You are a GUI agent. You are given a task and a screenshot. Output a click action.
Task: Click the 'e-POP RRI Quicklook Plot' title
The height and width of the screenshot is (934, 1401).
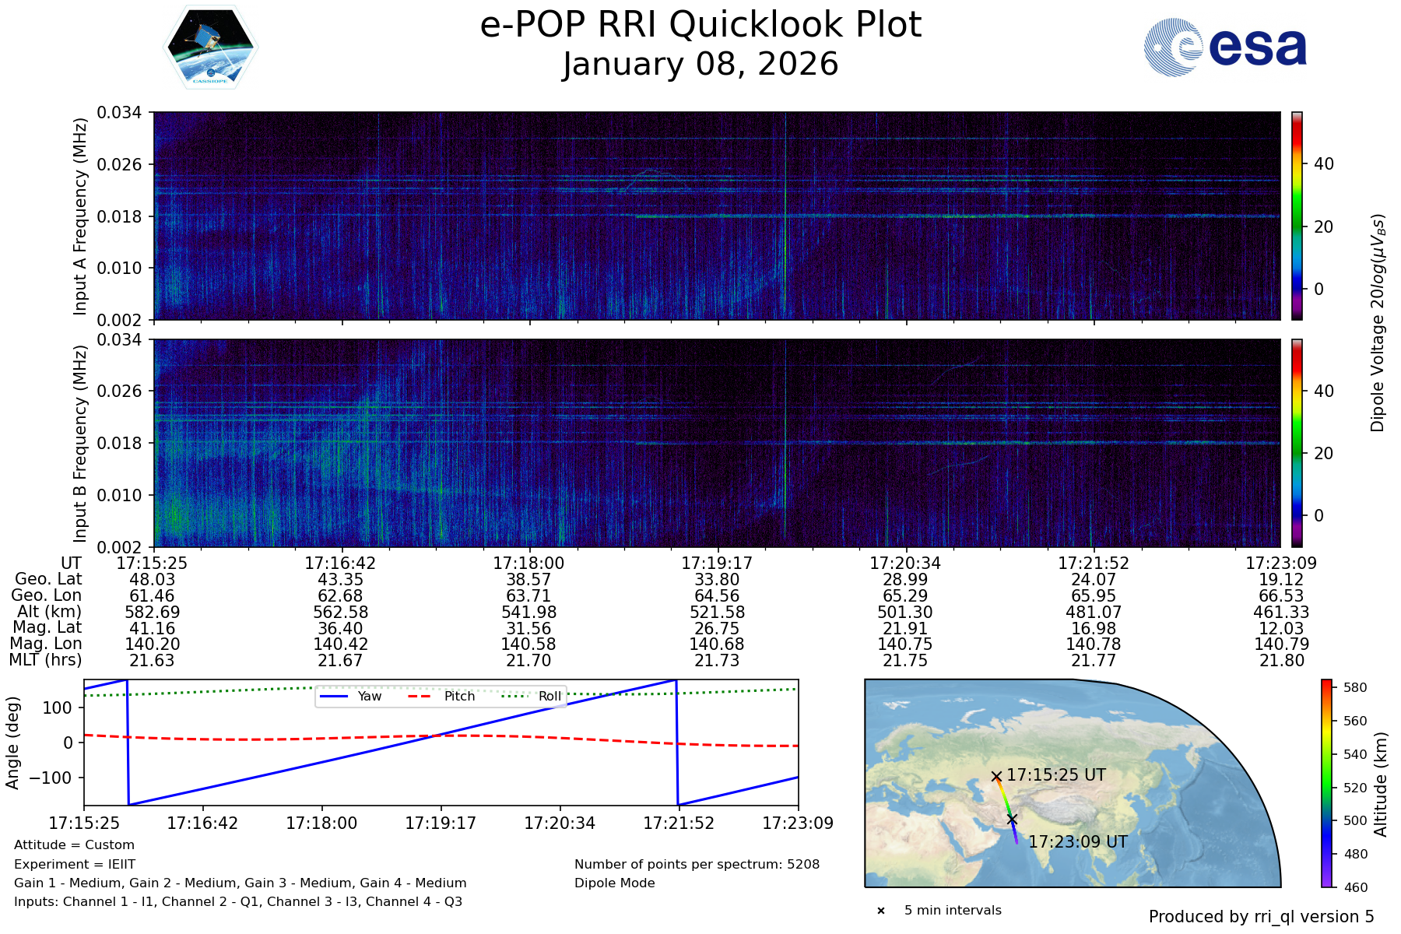tap(700, 25)
